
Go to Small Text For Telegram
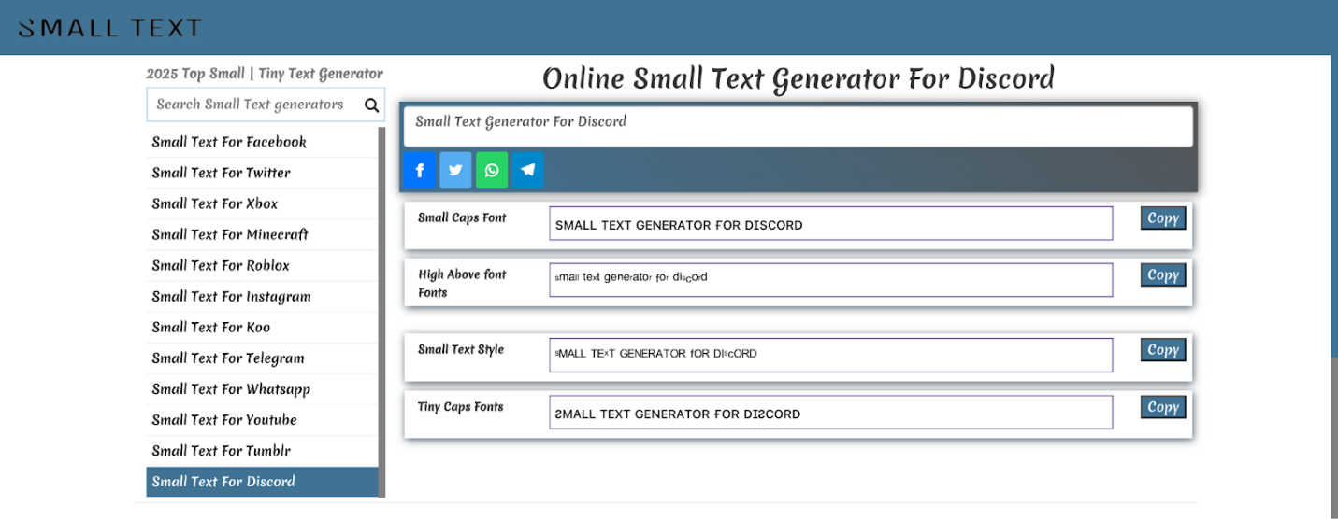(x=262, y=358)
